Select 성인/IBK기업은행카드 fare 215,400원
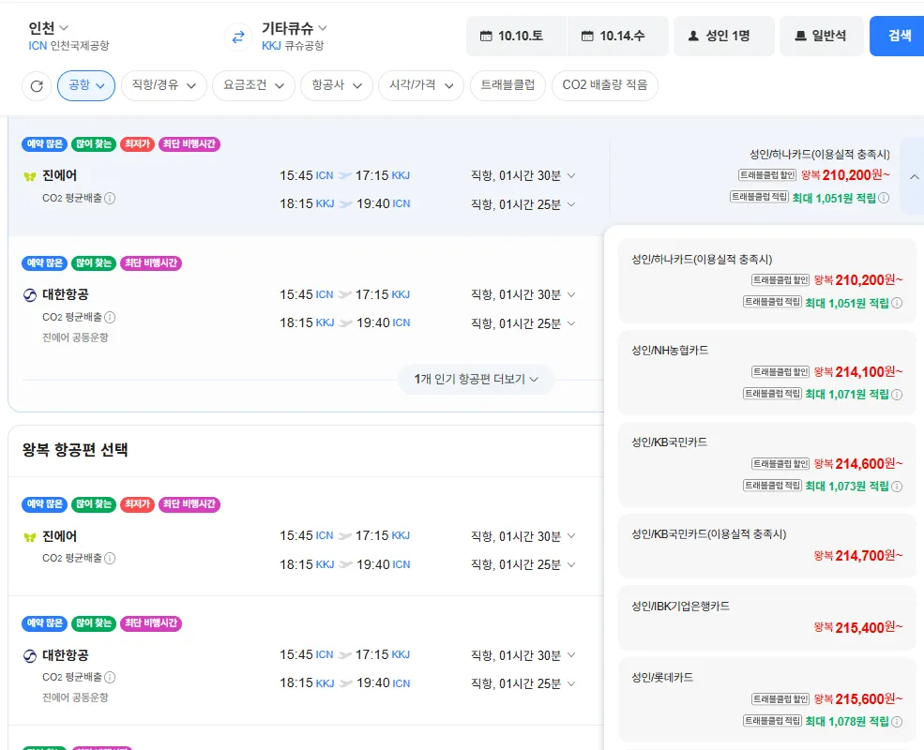 (x=766, y=618)
